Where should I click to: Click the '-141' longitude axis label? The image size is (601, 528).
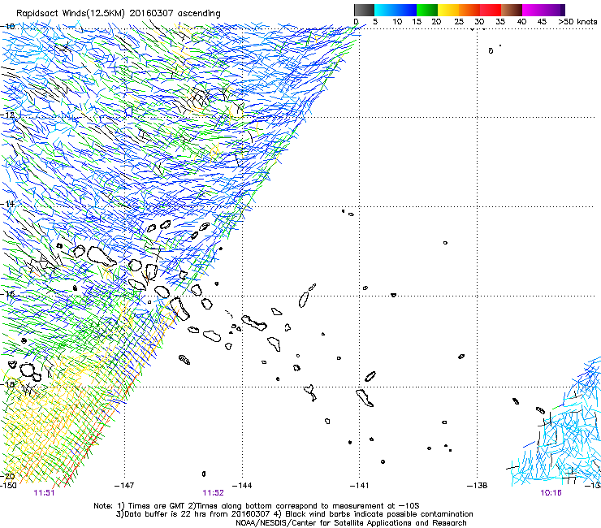(360, 486)
